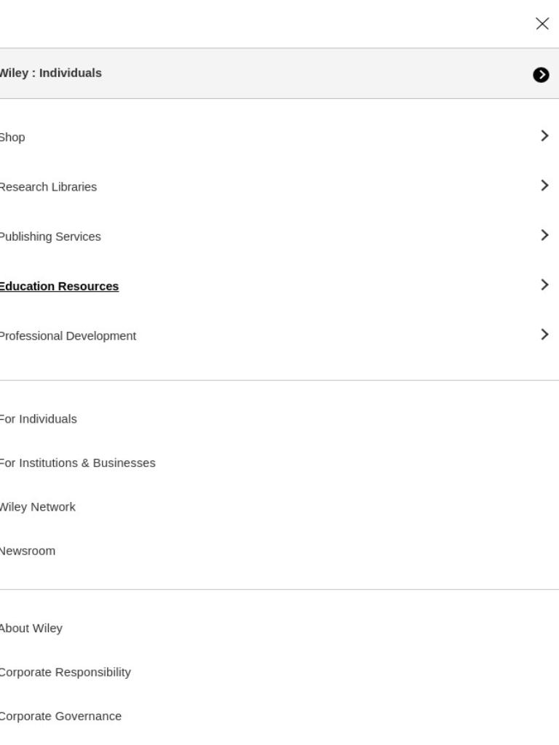Screen dimensions: 559x745
Task: Close the navigation menu with the X icon
Action: coord(542,24)
